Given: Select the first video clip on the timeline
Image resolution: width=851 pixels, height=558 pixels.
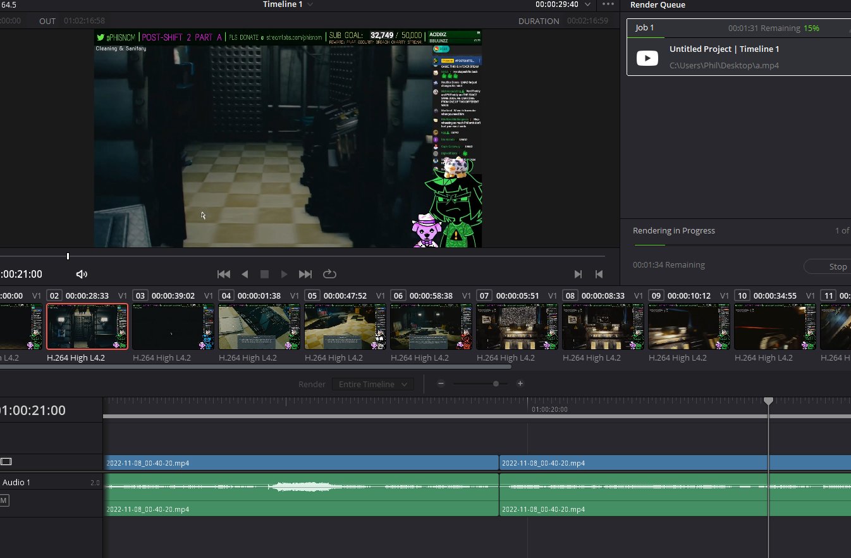Looking at the screenshot, I should pyautogui.click(x=301, y=462).
